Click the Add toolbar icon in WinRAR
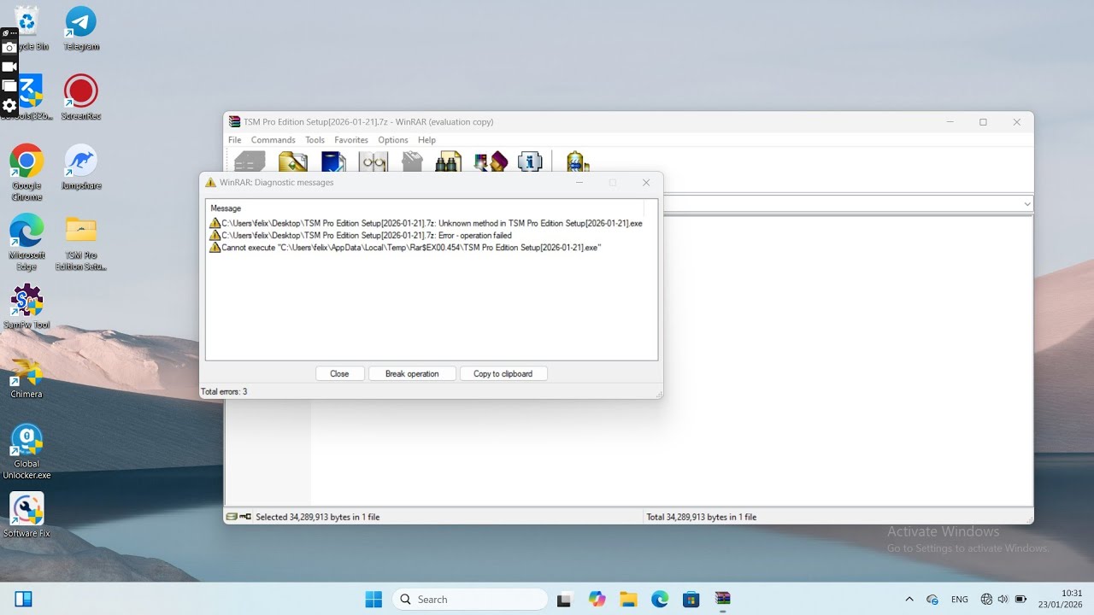Image resolution: width=1094 pixels, height=615 pixels. [250, 161]
